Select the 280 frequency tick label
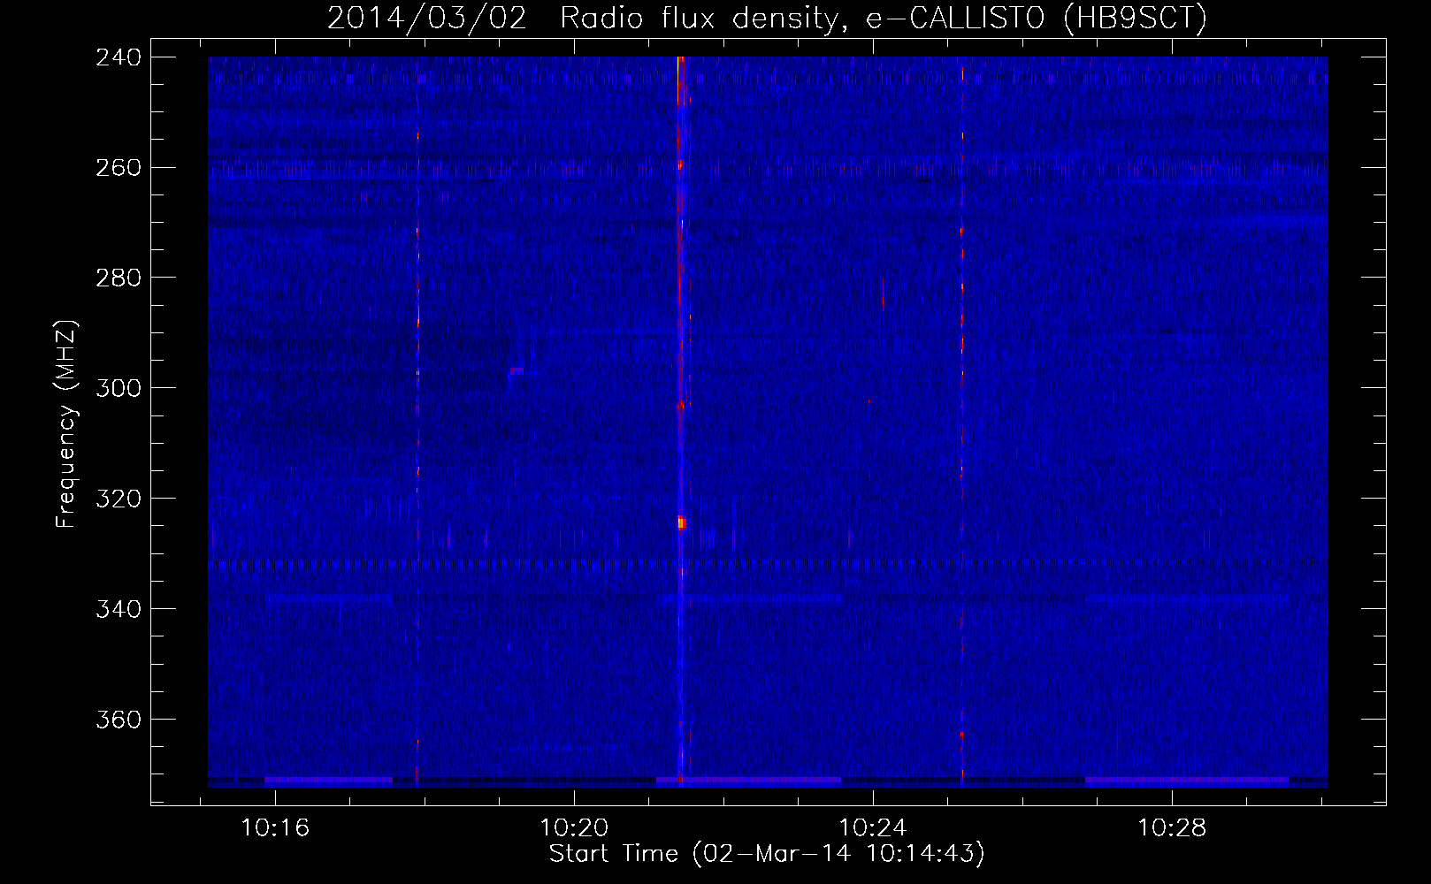Viewport: 1431px width, 884px height. [119, 278]
